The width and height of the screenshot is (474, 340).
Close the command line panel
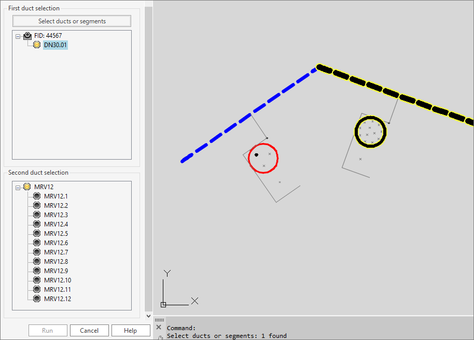[159, 327]
